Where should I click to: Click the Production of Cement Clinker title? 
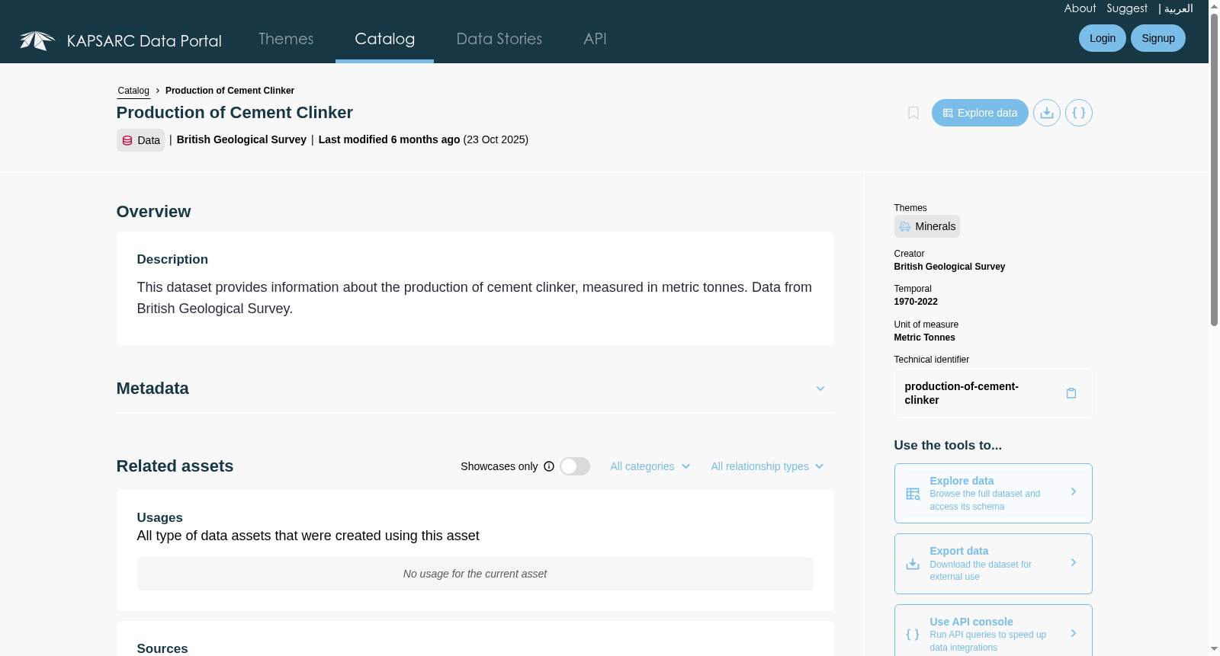235,113
